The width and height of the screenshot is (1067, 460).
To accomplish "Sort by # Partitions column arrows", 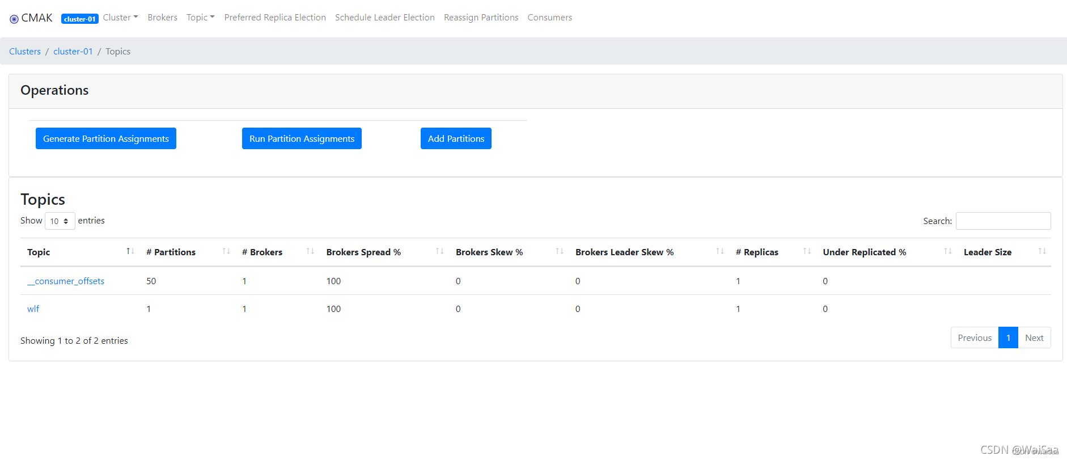I will point(226,251).
